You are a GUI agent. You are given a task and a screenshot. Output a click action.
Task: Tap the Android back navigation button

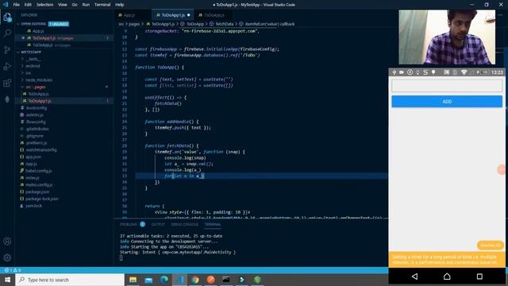pyautogui.click(x=414, y=276)
